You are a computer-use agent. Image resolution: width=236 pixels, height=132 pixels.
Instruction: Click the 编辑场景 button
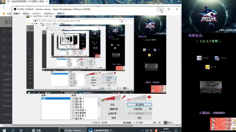[114, 109]
